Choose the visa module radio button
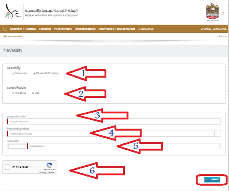This screenshot has height=191, width=229. tap(33, 93)
